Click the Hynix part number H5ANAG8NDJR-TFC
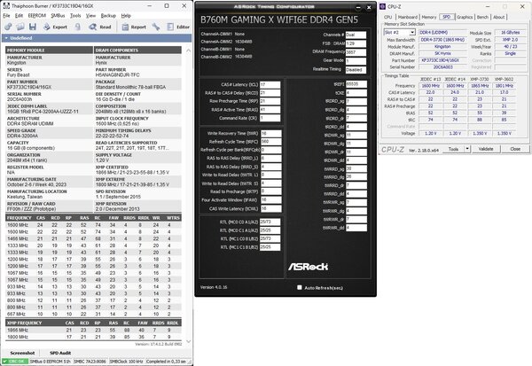532x366 pixels. (x=117, y=75)
